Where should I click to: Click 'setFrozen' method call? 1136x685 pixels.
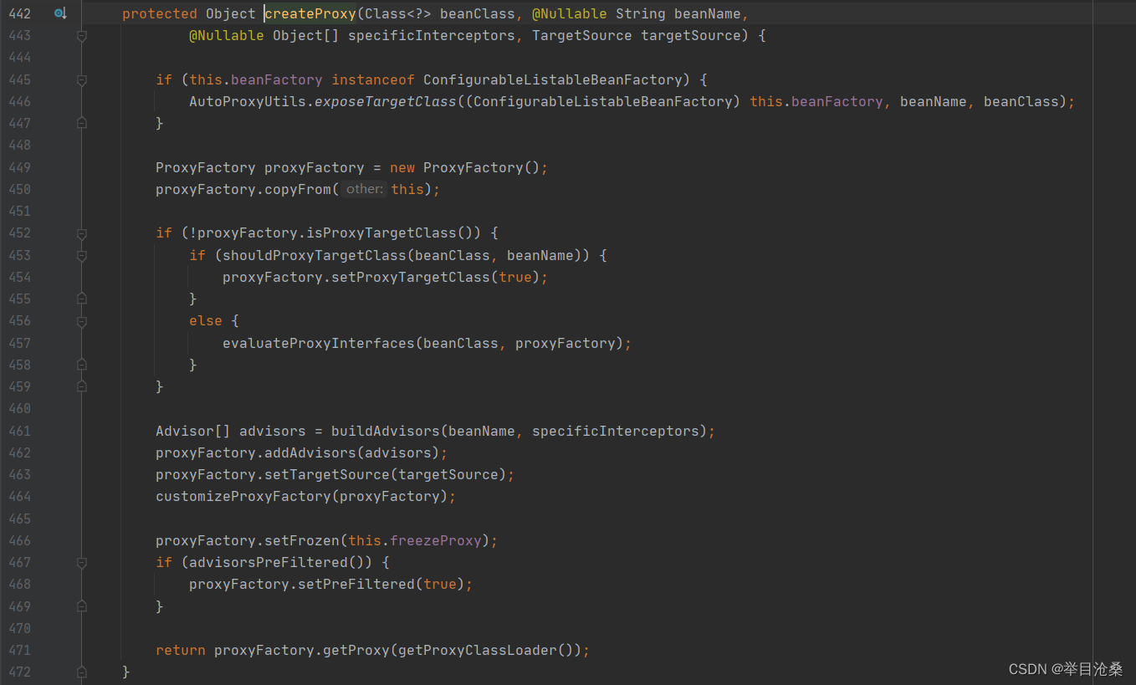(x=302, y=540)
